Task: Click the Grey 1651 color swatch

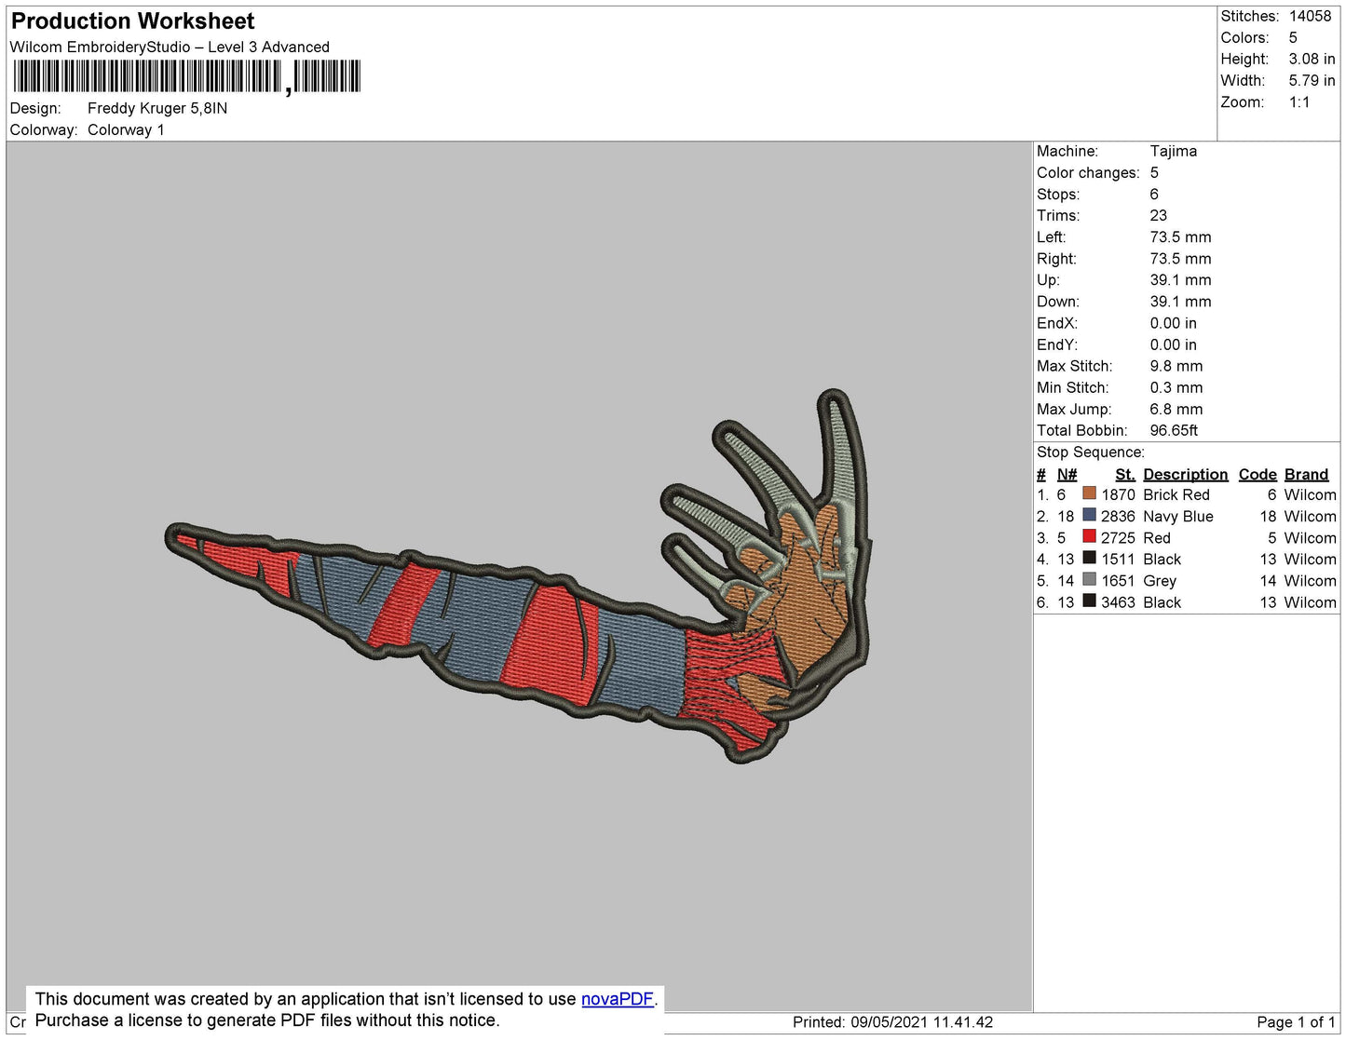Action: (x=1089, y=579)
